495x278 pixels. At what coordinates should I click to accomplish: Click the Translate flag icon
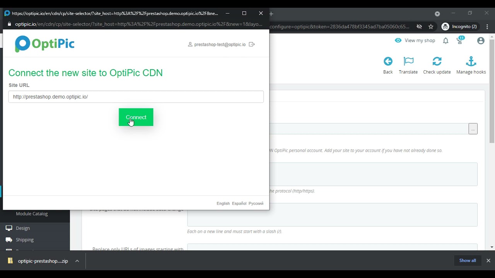408,61
